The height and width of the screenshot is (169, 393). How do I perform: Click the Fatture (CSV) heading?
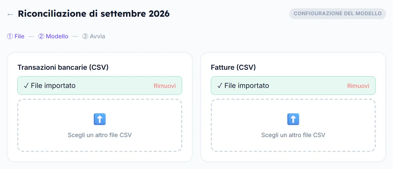click(233, 67)
